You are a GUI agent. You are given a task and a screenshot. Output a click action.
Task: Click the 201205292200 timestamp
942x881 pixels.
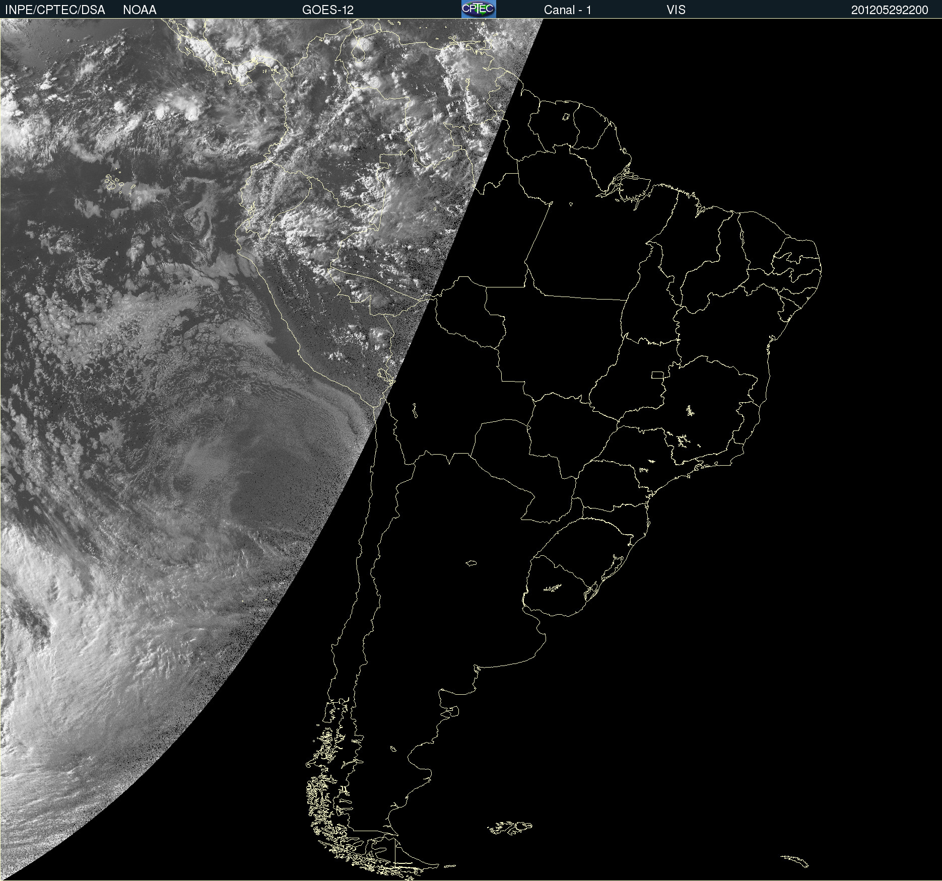[890, 10]
